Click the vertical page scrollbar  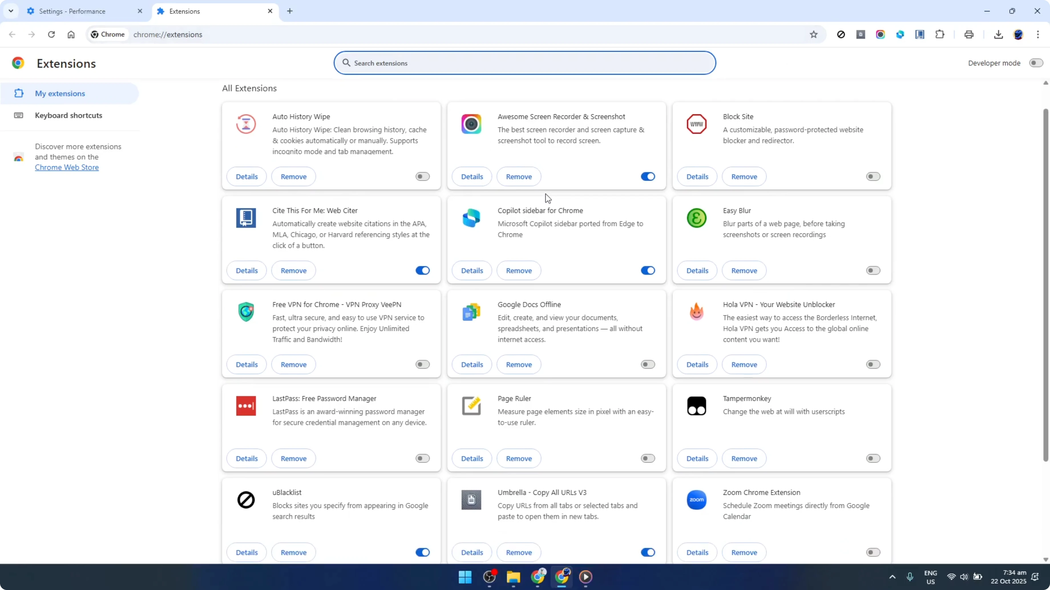pyautogui.click(x=1045, y=285)
